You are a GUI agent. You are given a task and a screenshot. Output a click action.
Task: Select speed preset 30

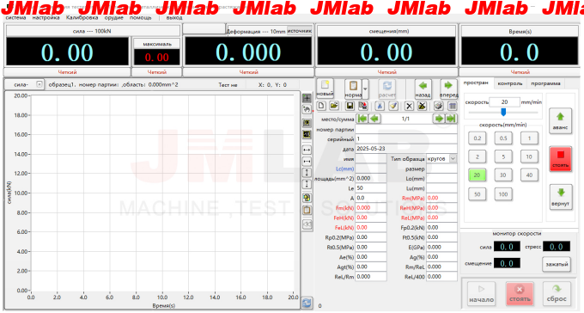(x=503, y=175)
